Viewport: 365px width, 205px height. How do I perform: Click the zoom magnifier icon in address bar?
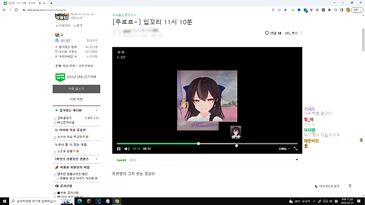[273, 10]
